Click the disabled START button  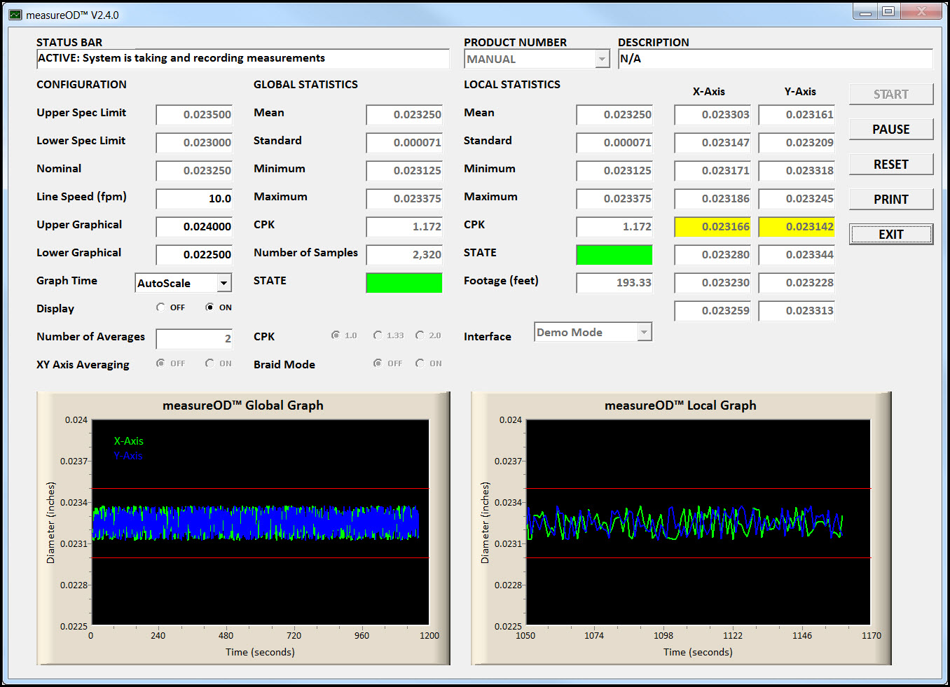[x=891, y=95]
